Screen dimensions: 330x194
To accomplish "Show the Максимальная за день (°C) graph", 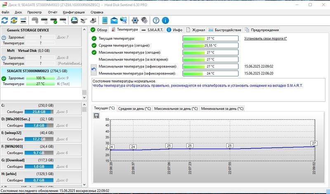I will [176, 109].
